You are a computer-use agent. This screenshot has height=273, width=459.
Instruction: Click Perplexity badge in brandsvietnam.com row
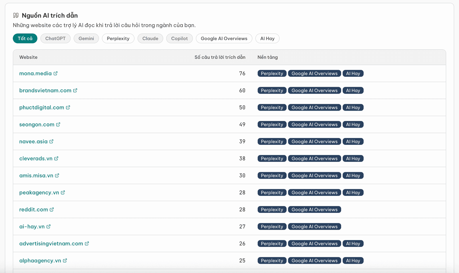click(x=272, y=90)
